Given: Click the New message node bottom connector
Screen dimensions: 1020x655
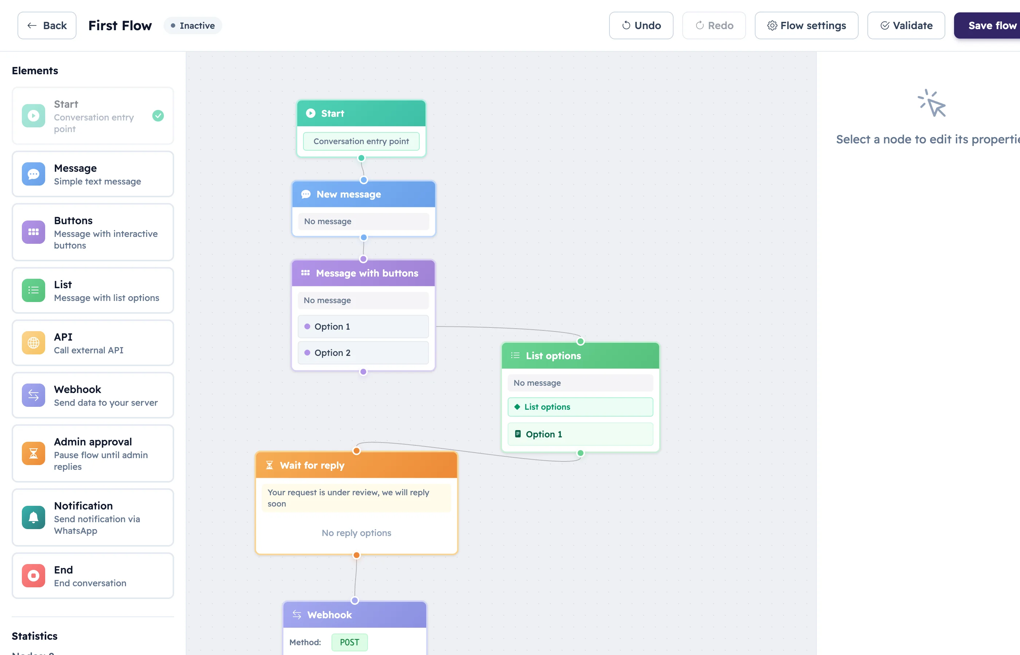Looking at the screenshot, I should 364,237.
